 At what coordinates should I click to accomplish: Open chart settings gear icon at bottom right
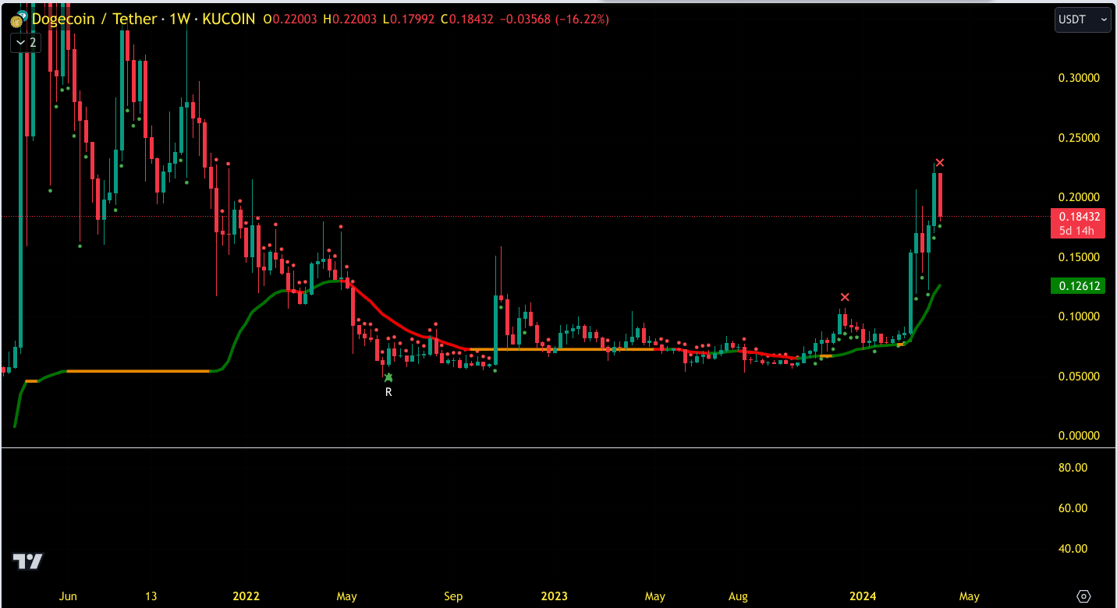1083,596
